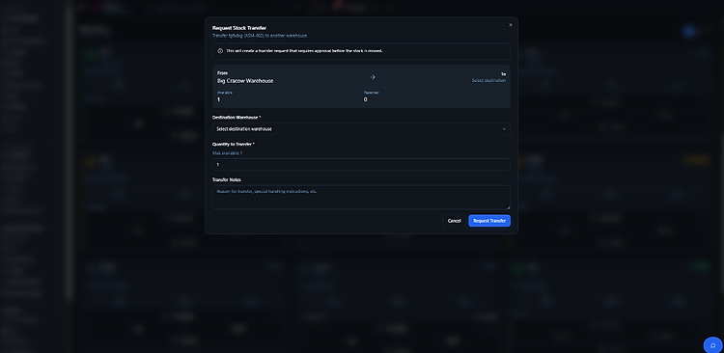
Task: Open the Destination Warehouse dropdown
Action: (361, 128)
